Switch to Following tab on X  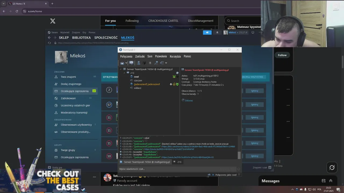tap(132, 21)
